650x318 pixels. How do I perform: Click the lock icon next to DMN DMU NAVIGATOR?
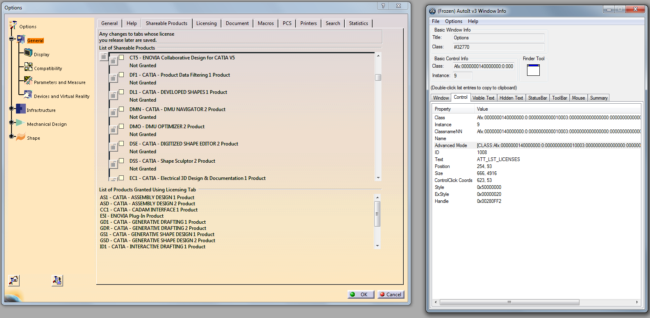click(114, 112)
